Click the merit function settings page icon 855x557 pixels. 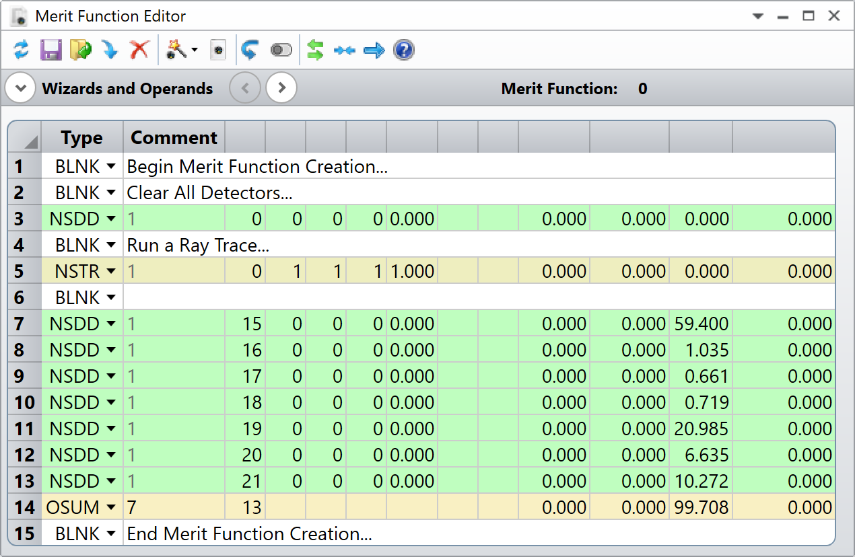coord(218,50)
